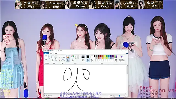The image size is (176, 99).
Task: Toggle Color 1 as the active color
Action: click(88, 58)
